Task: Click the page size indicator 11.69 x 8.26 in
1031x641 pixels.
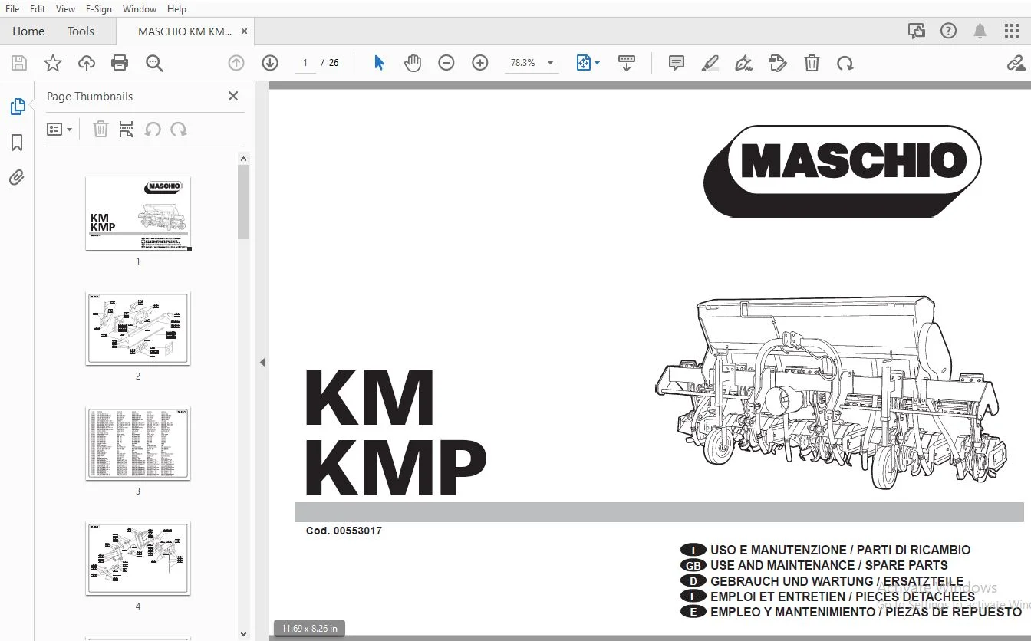Action: click(309, 629)
